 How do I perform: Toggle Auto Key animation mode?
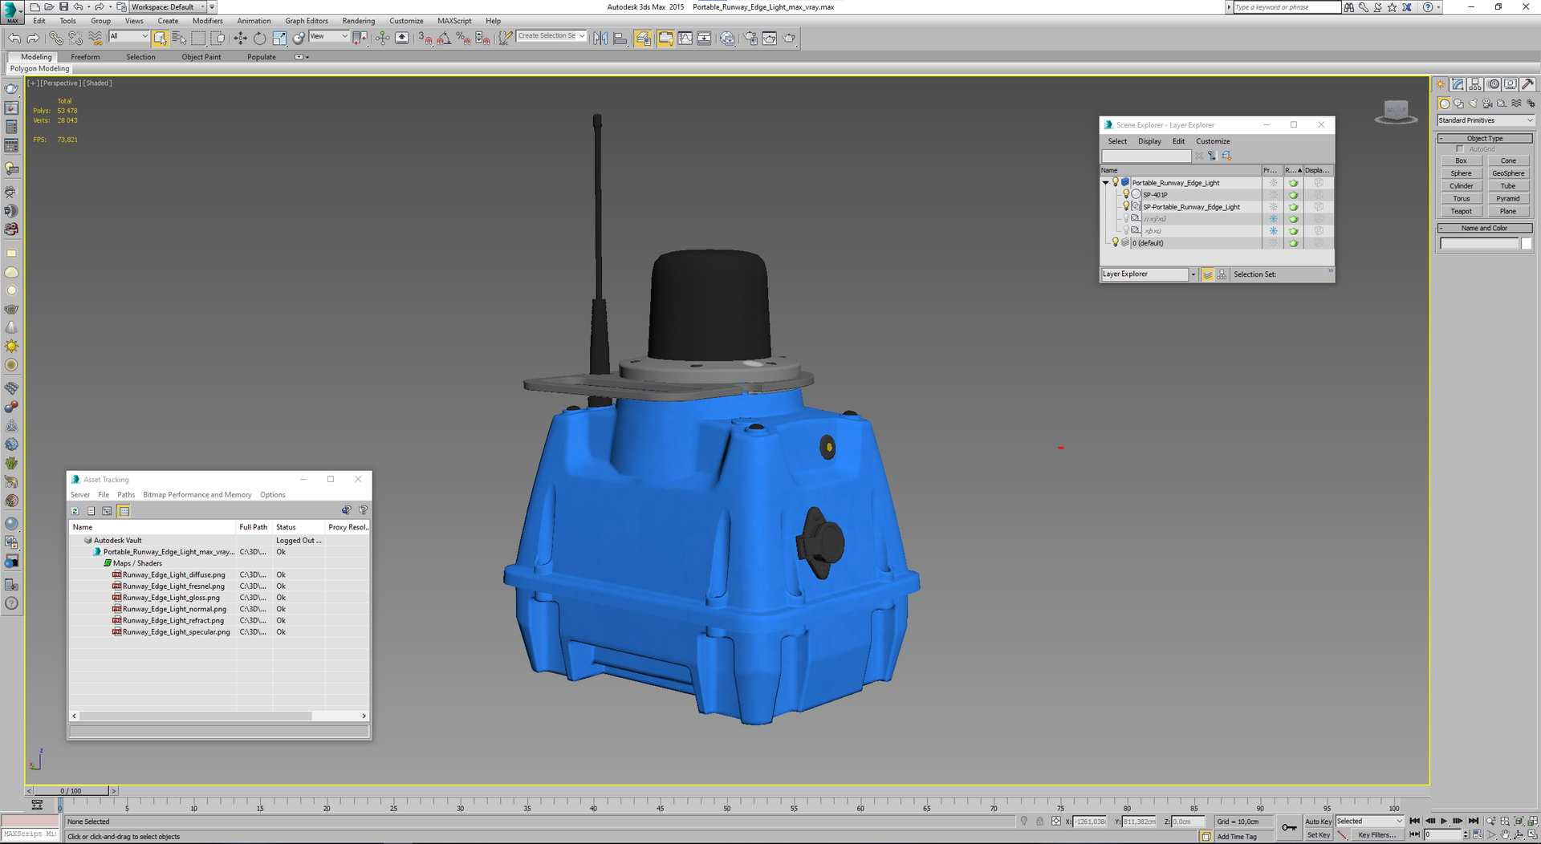pos(1318,822)
